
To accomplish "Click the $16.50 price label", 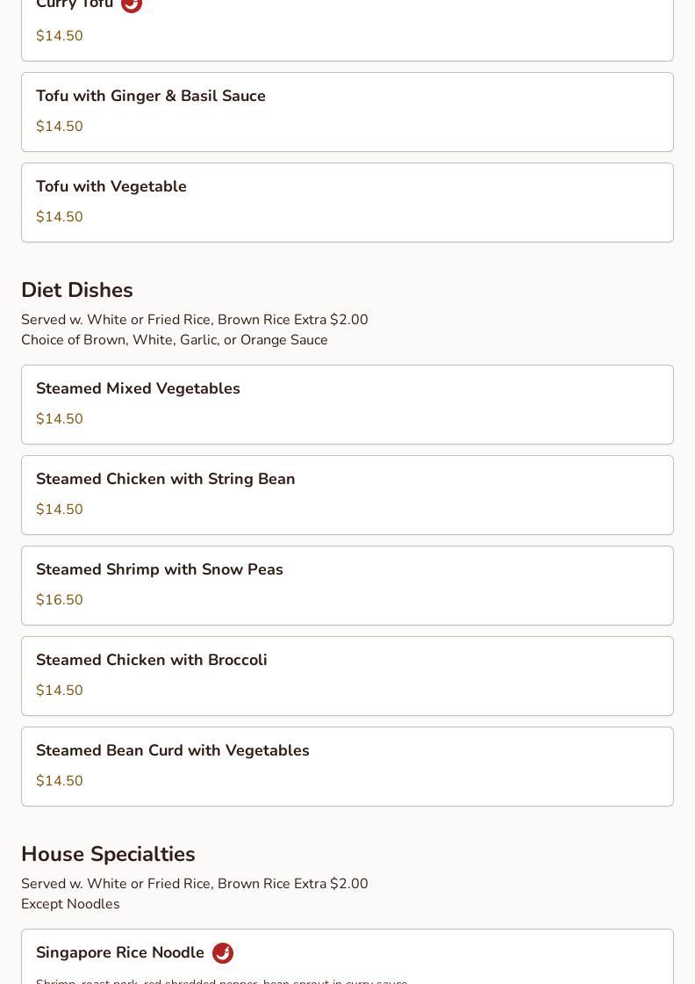I will click(60, 600).
